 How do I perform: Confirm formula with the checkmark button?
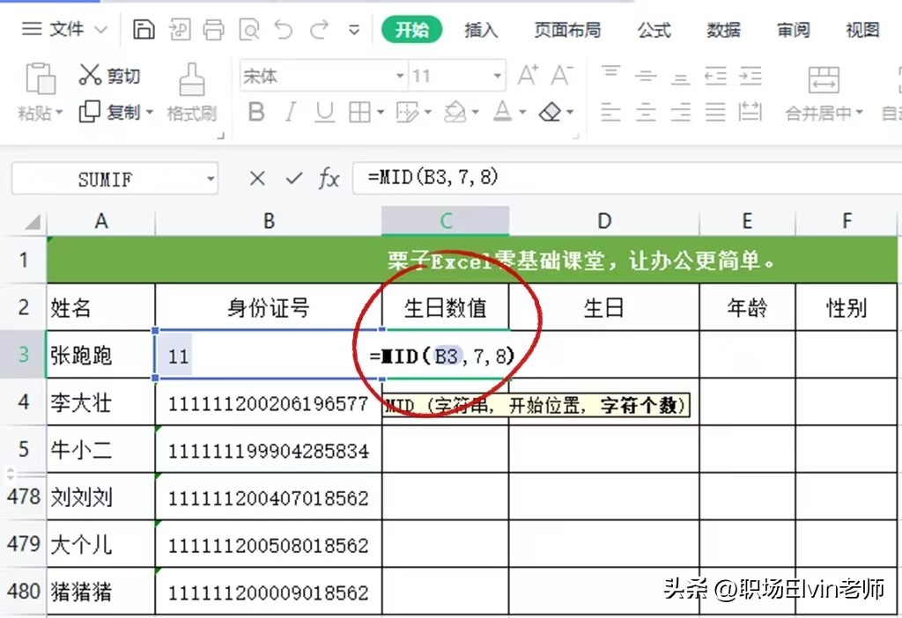pyautogui.click(x=293, y=179)
